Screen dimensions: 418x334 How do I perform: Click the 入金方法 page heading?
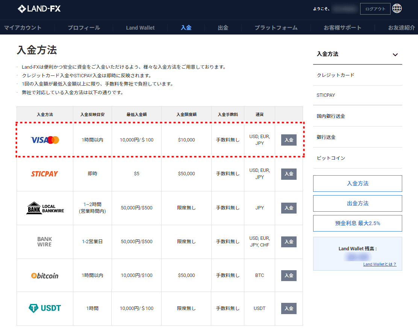coord(37,50)
